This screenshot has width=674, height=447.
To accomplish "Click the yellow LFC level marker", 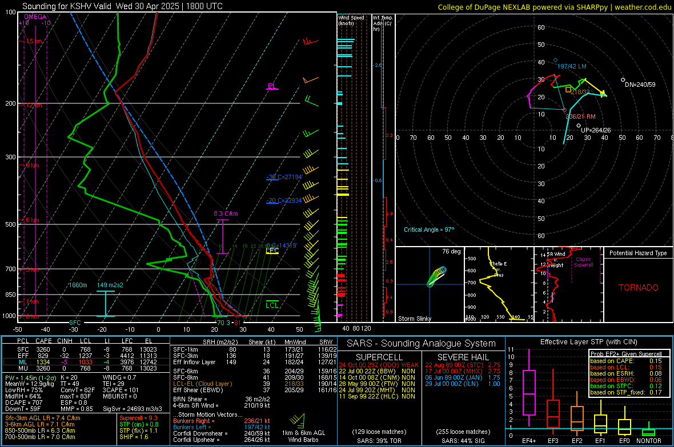I will point(272,251).
